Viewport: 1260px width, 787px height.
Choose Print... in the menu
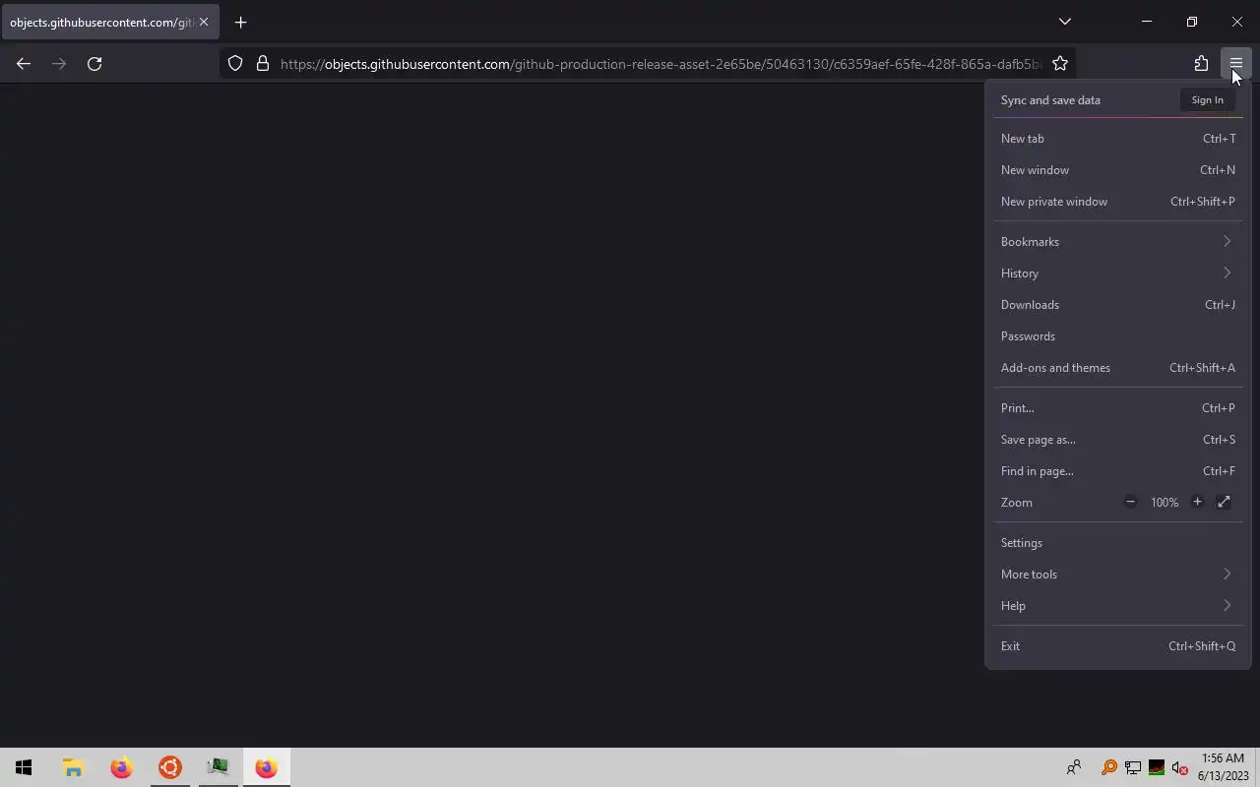[1118, 408]
